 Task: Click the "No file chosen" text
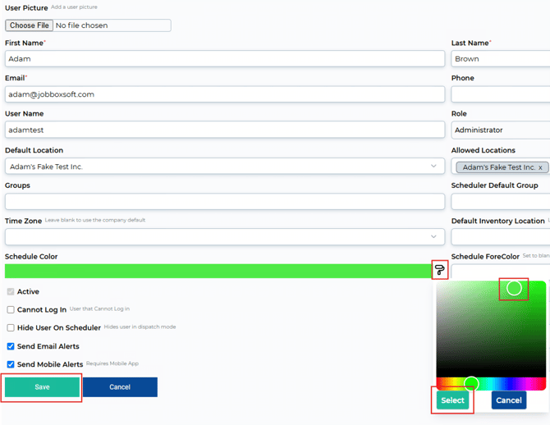(x=82, y=25)
